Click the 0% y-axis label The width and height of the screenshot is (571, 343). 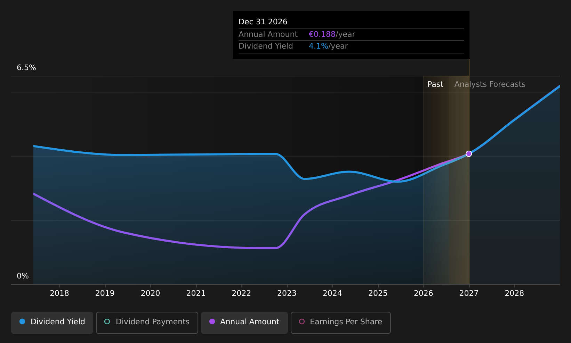pos(23,276)
